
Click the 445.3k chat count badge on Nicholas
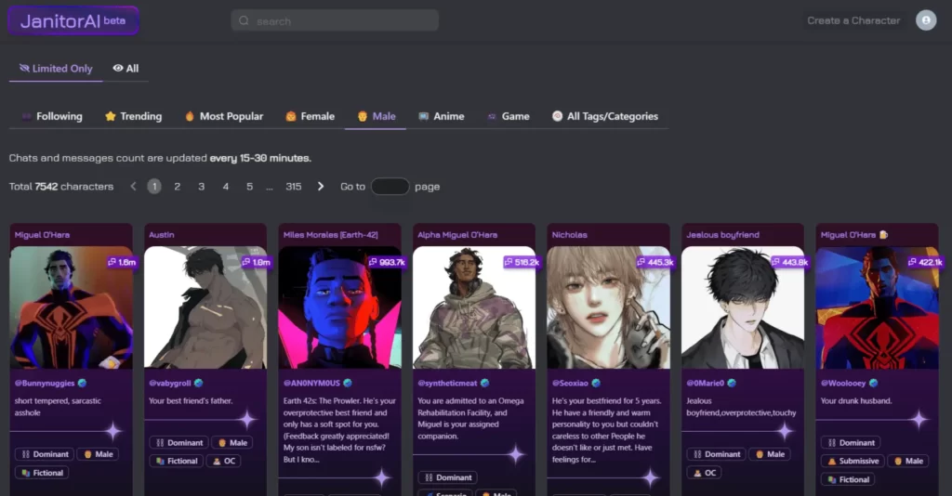[x=655, y=262]
